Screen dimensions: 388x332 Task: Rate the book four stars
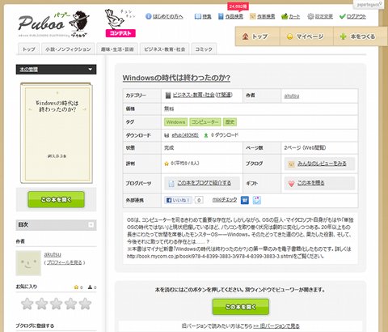coord(70,304)
